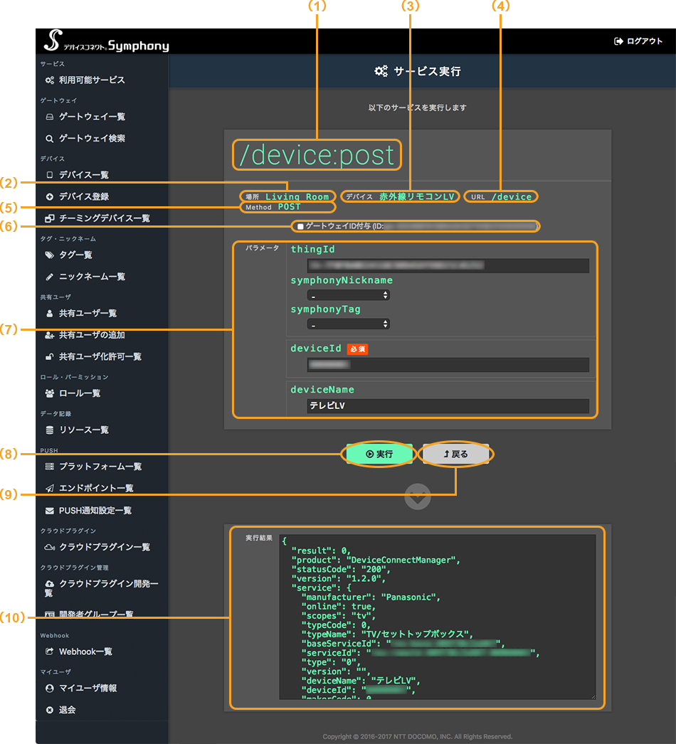This screenshot has height=744, width=676.
Task: Open クラウドプラグイン一覧 sidebar item
Action: [x=105, y=547]
